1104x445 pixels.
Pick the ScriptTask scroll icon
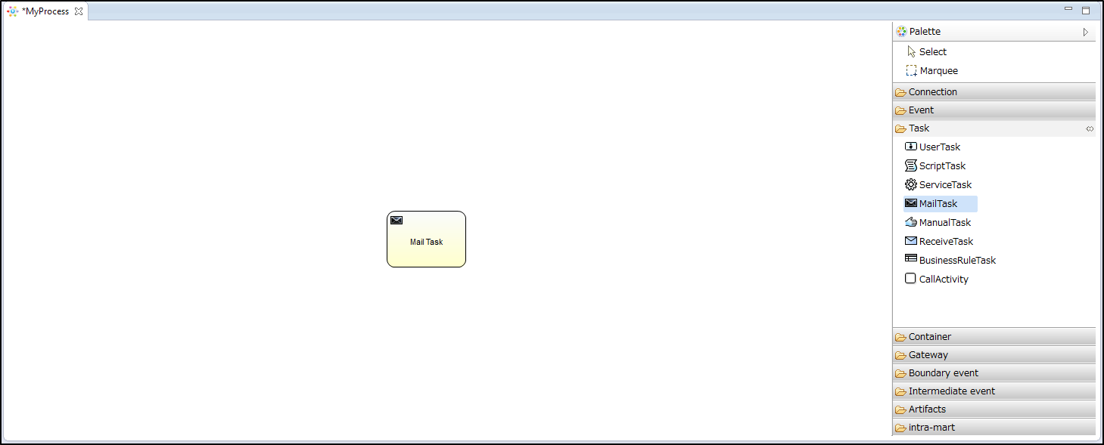[911, 165]
